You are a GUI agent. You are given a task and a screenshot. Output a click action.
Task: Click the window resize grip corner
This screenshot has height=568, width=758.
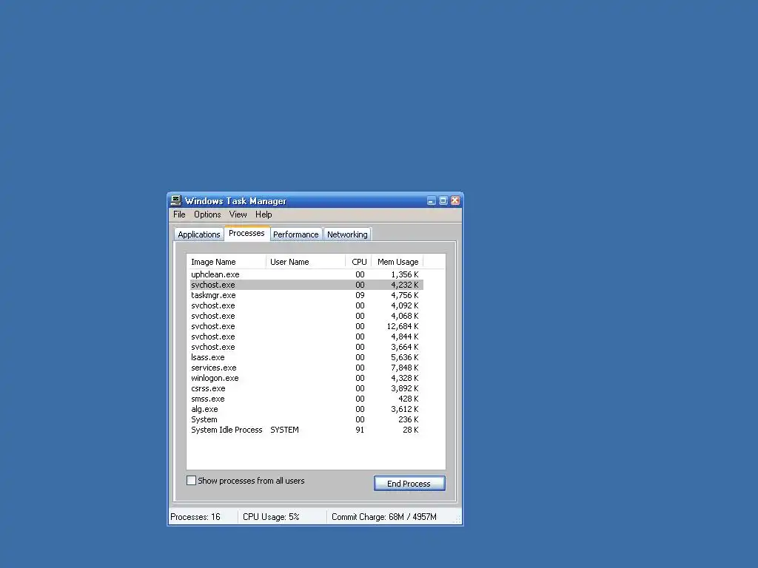tap(457, 519)
